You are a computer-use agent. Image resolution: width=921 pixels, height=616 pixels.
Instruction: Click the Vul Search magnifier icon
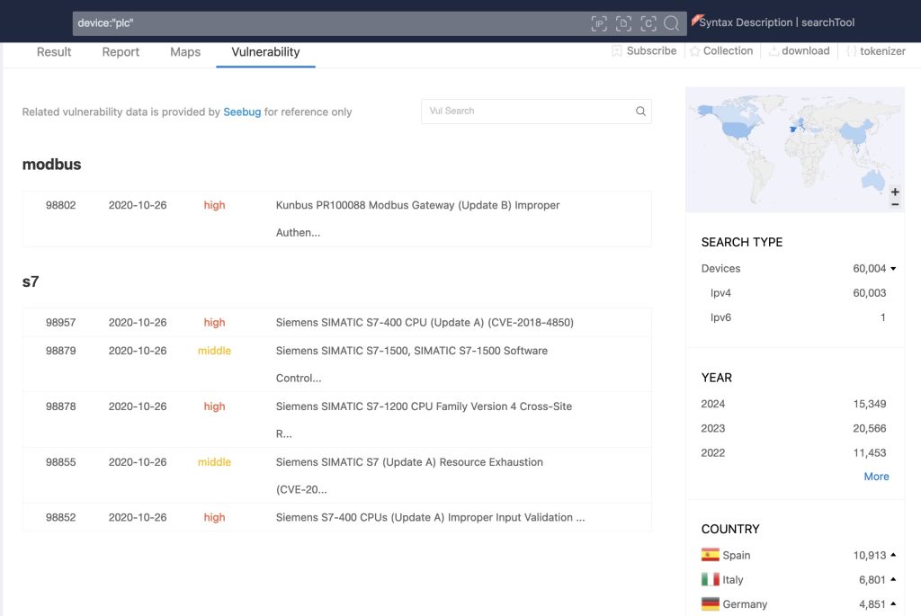pyautogui.click(x=640, y=111)
